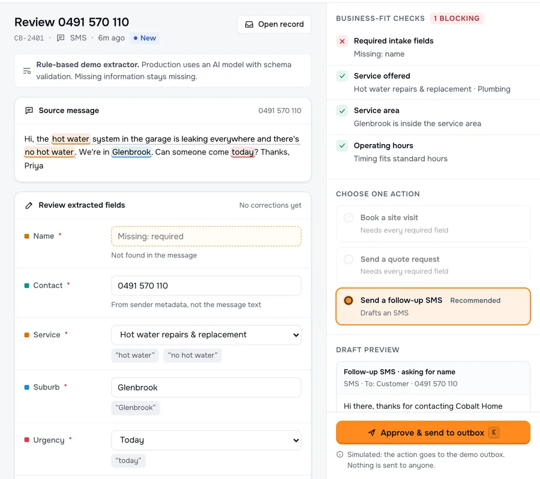Click the Review 0491 570 110 heading
The height and width of the screenshot is (479, 540).
click(71, 22)
